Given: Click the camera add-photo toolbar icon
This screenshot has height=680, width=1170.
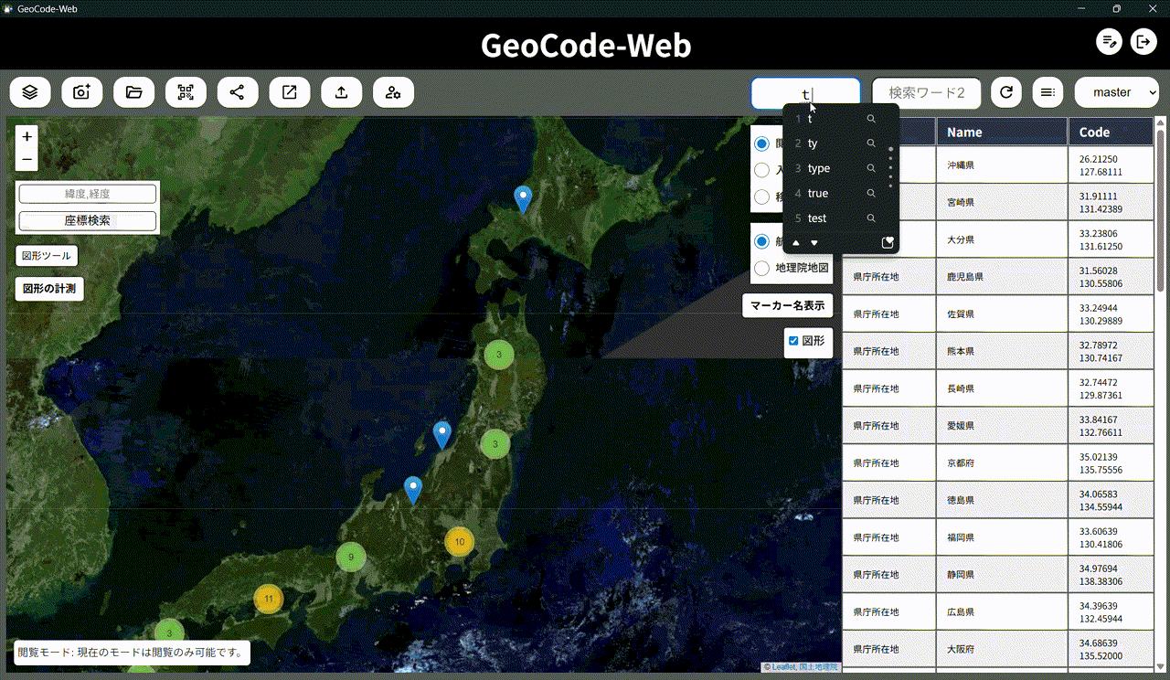Looking at the screenshot, I should 82,92.
